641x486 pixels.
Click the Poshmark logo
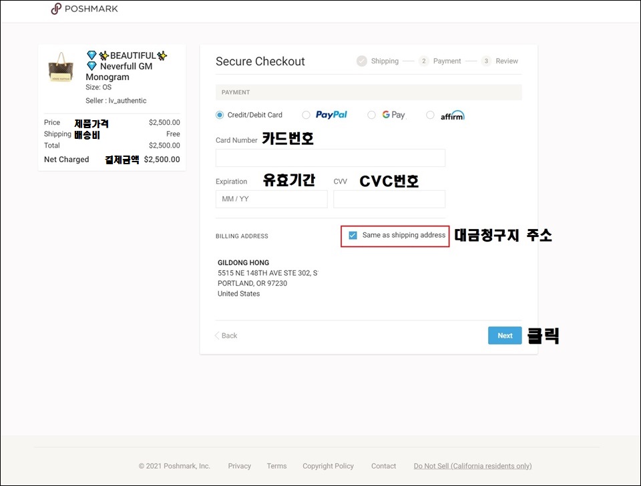pos(84,9)
